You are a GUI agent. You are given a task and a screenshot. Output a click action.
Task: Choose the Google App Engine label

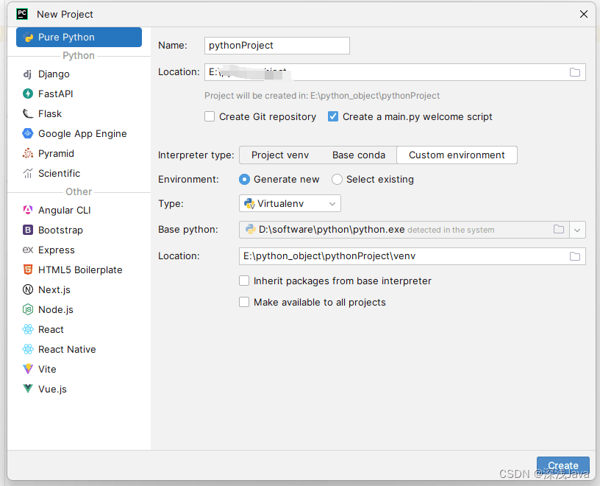(x=82, y=134)
